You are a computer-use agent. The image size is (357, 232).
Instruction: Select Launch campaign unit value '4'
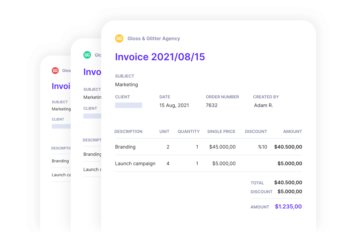[x=168, y=163]
